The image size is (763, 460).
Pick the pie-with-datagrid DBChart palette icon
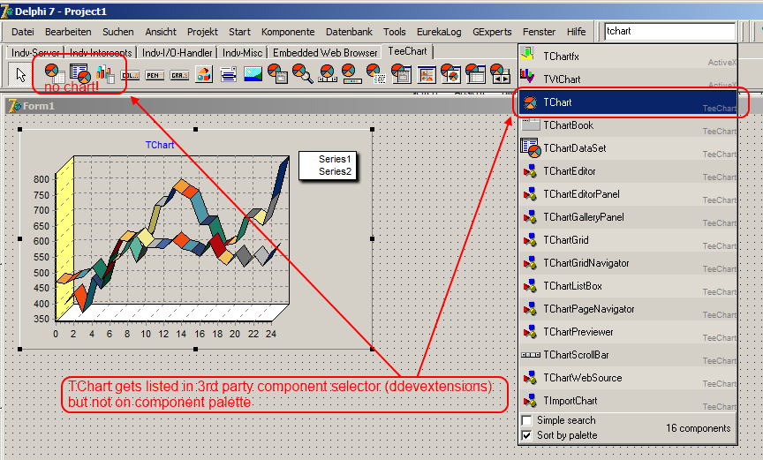point(55,74)
